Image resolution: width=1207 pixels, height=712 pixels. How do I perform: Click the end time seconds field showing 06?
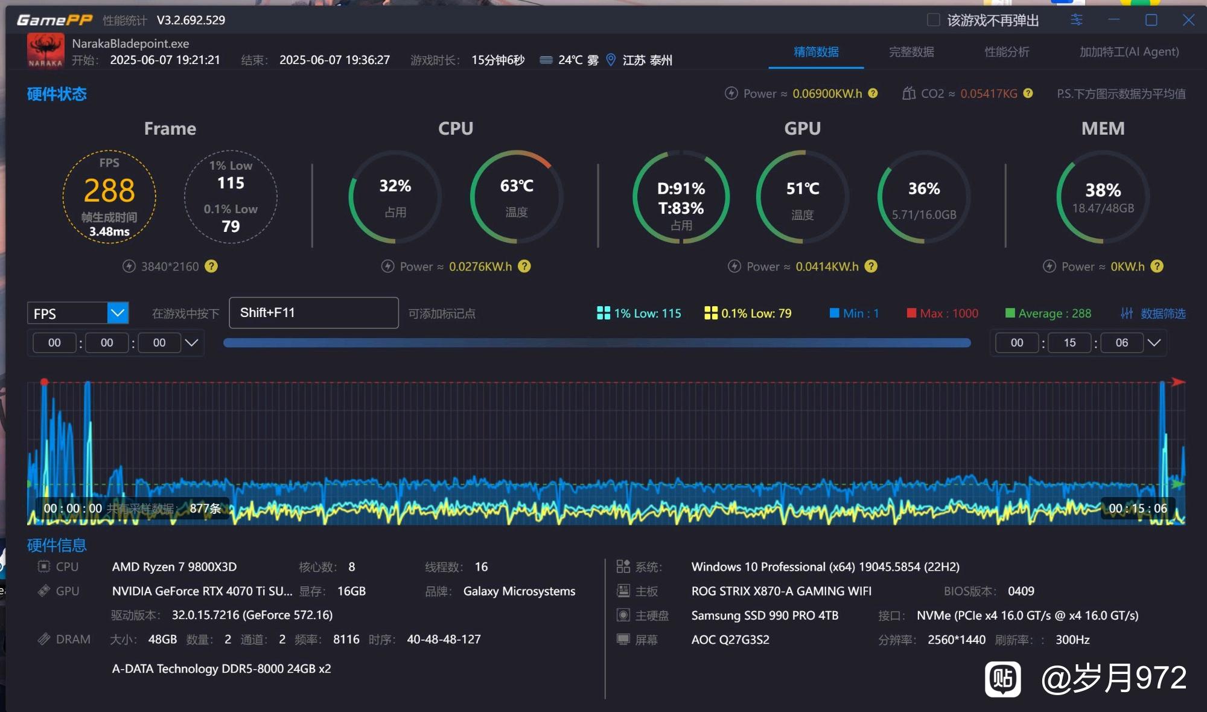[x=1122, y=342]
